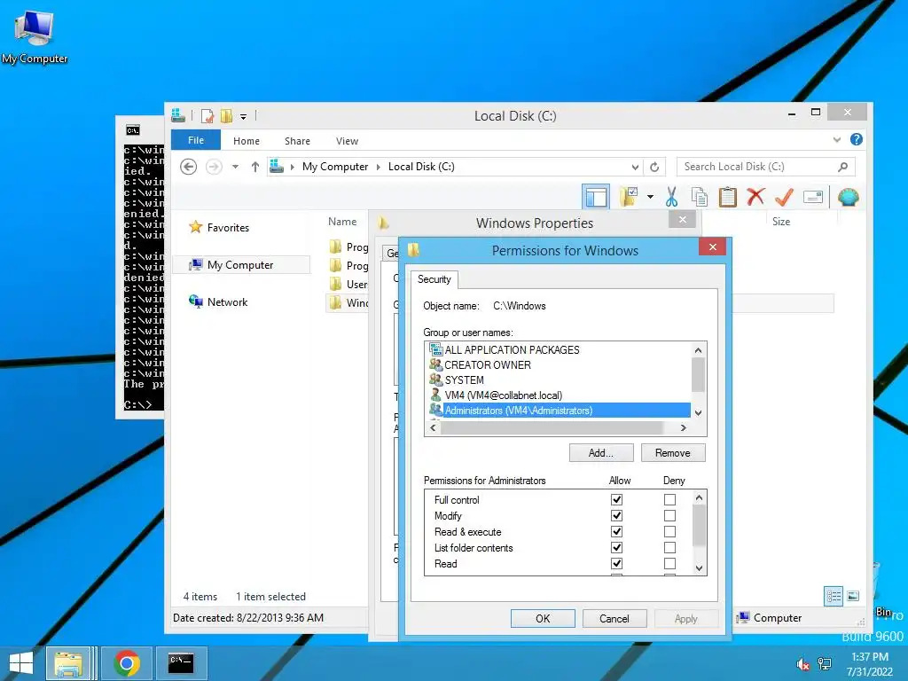The height and width of the screenshot is (681, 908).
Task: Open the Home ribbon tab
Action: (x=247, y=141)
